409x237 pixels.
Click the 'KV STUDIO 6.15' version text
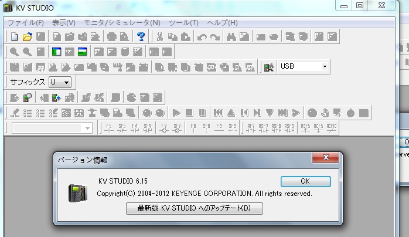pos(123,181)
